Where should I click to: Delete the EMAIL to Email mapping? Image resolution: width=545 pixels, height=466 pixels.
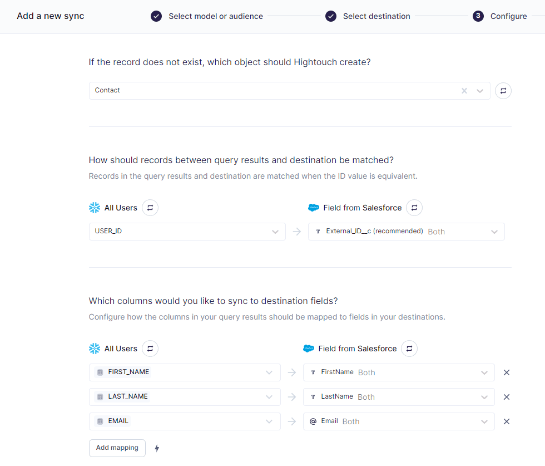(x=507, y=421)
